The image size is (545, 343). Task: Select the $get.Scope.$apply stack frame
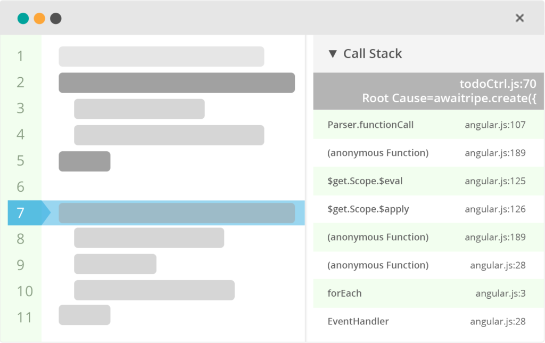(368, 209)
